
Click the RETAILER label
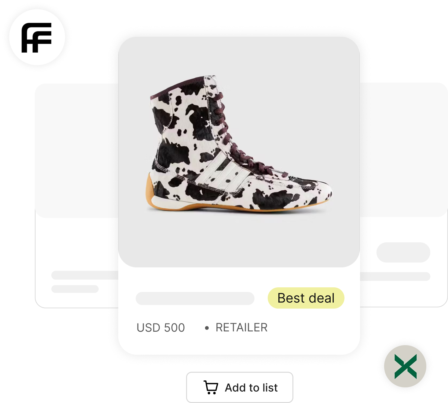[241, 327]
